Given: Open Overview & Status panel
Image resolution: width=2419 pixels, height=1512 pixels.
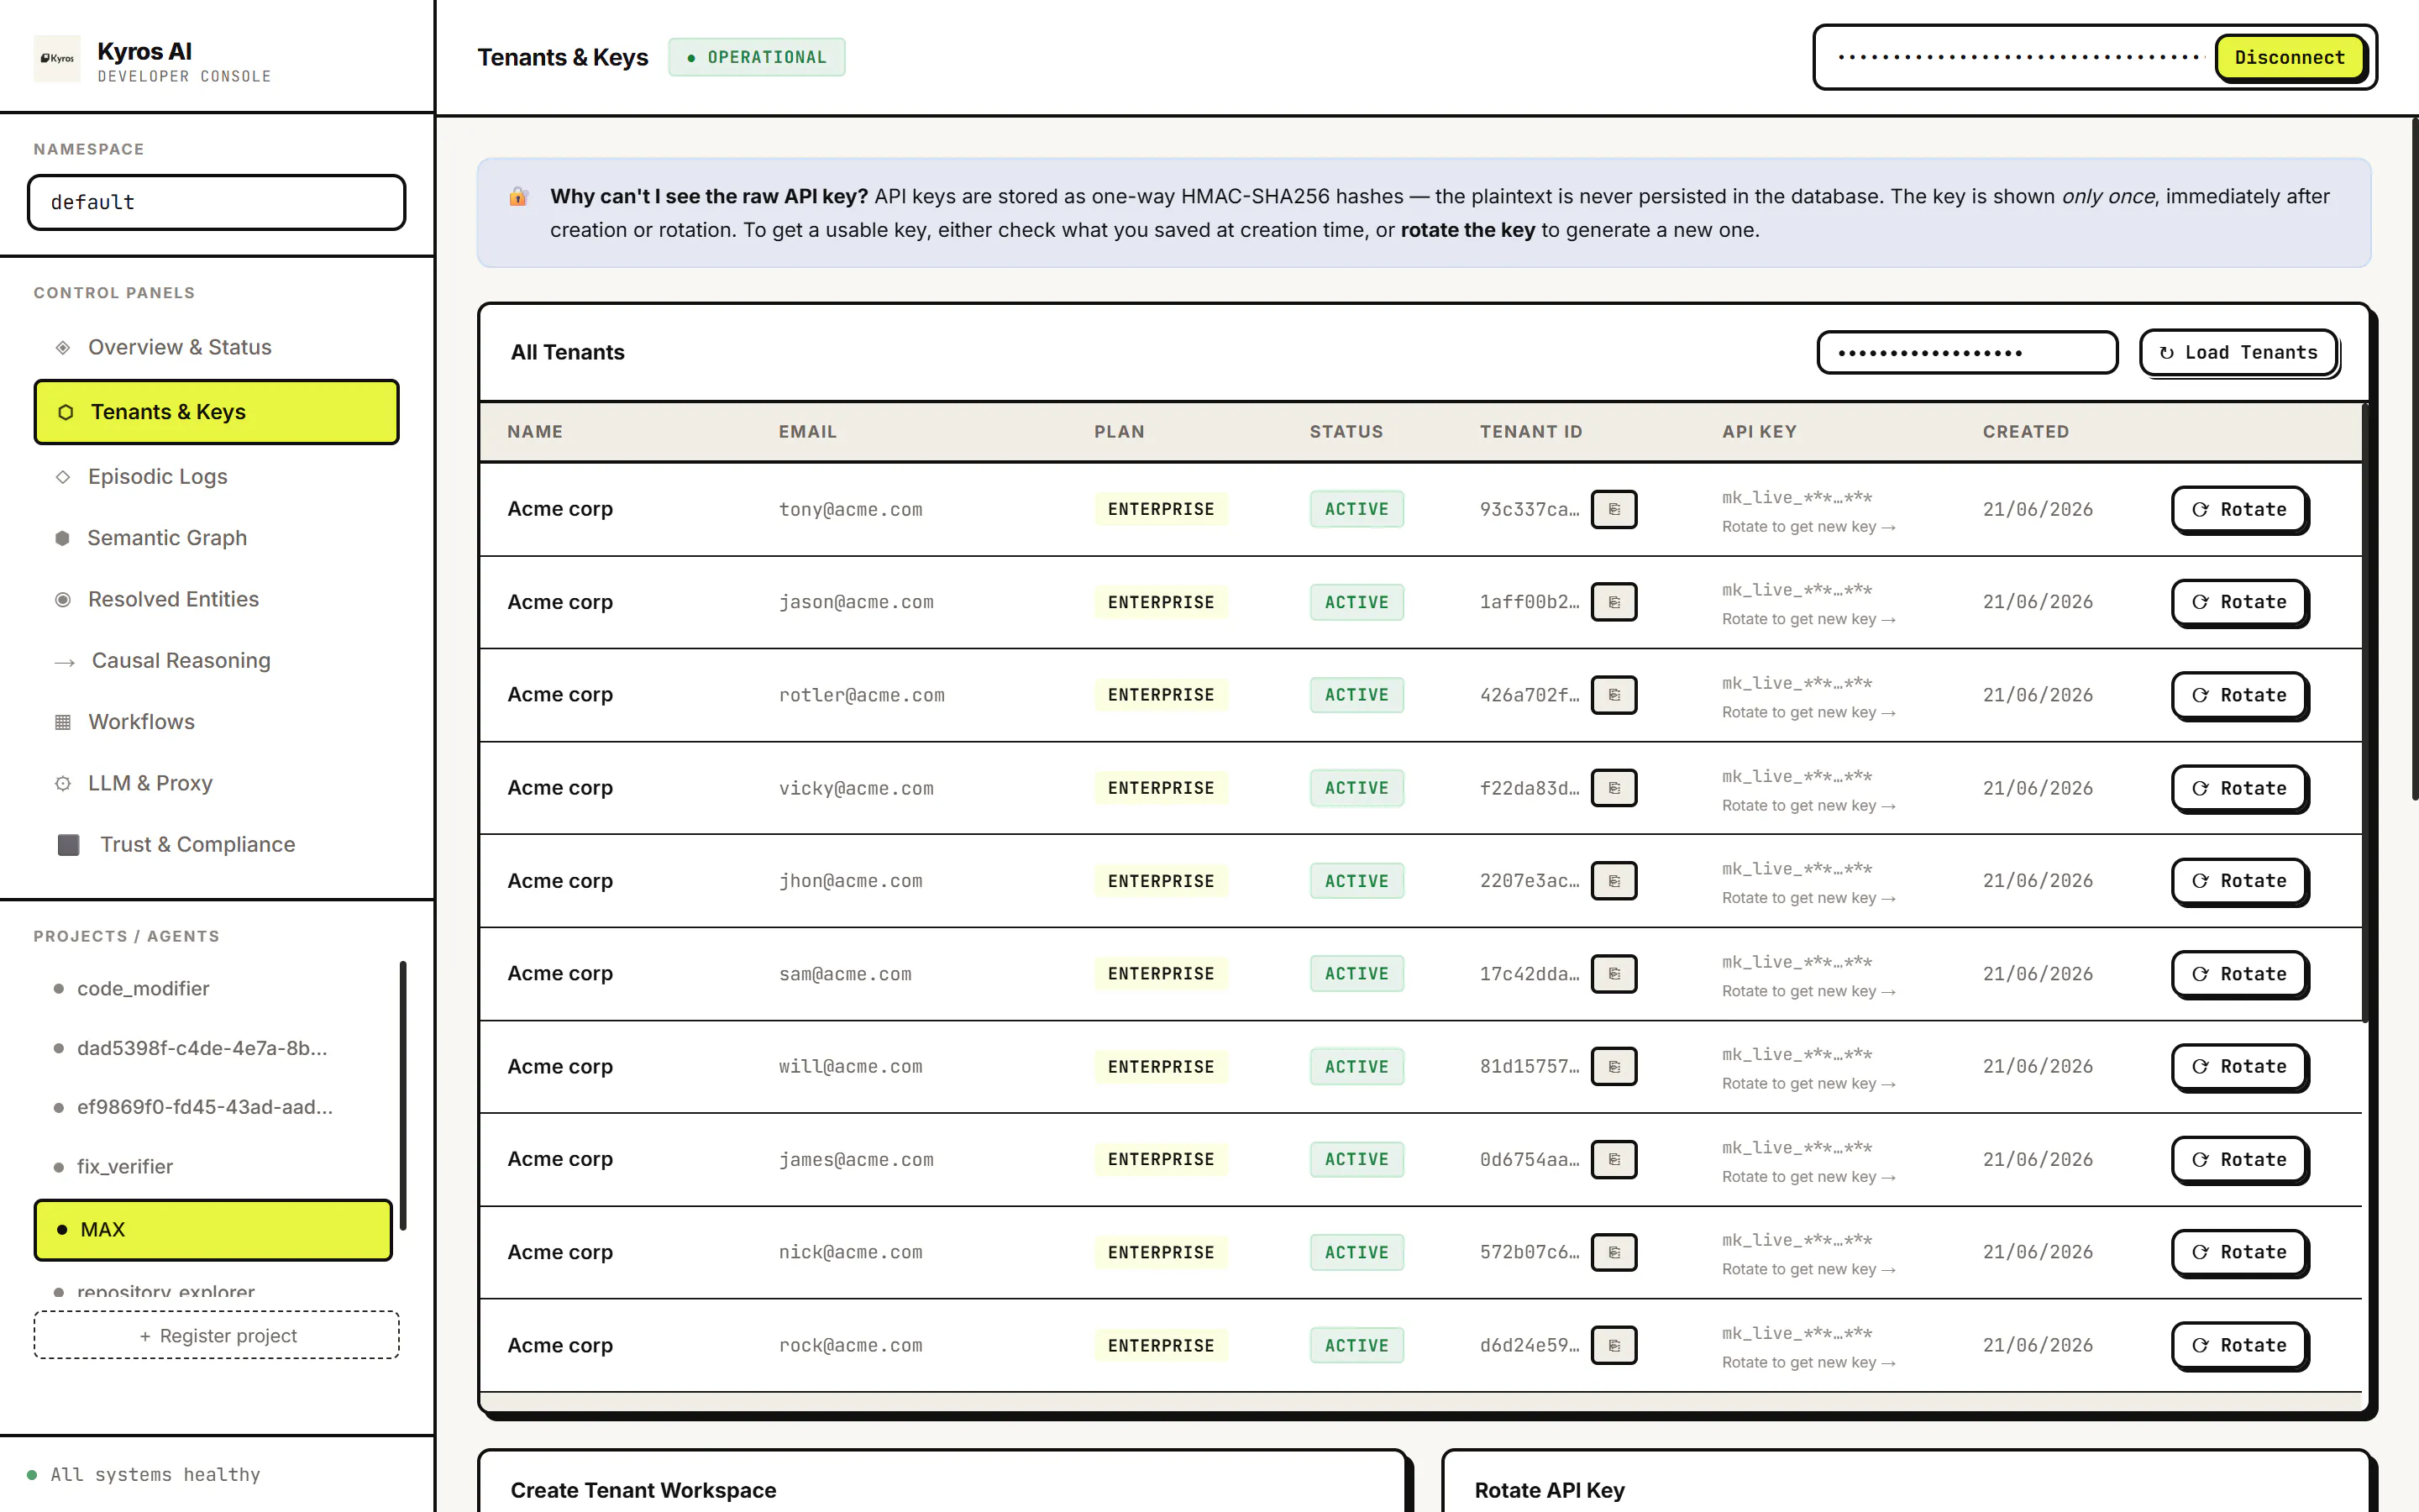Looking at the screenshot, I should pyautogui.click(x=217, y=347).
